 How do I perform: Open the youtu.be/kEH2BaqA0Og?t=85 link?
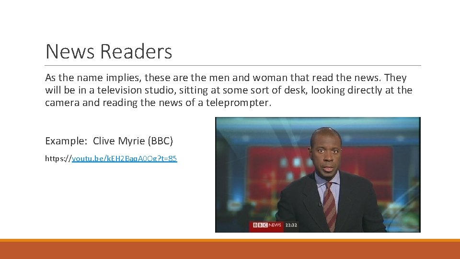[x=125, y=159]
